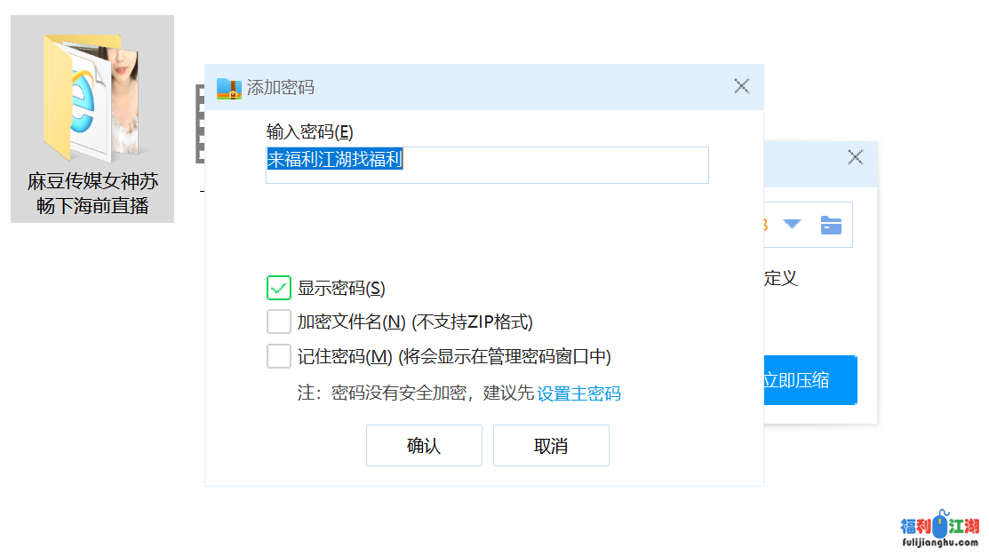Close the 添加密码 dialog
The width and height of the screenshot is (989, 556).
[x=741, y=86]
